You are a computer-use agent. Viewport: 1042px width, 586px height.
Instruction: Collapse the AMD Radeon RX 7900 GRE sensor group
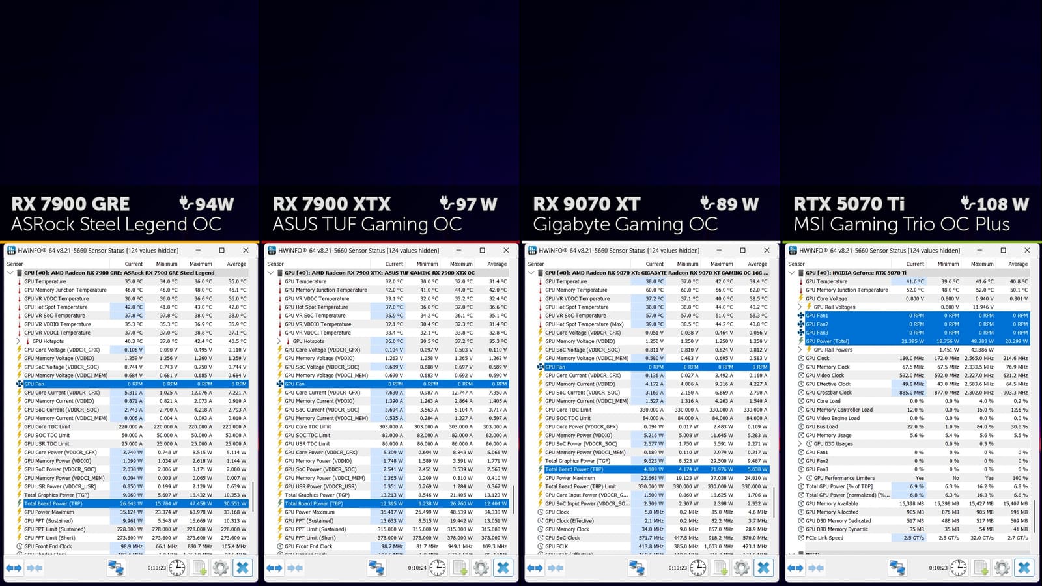tap(10, 273)
